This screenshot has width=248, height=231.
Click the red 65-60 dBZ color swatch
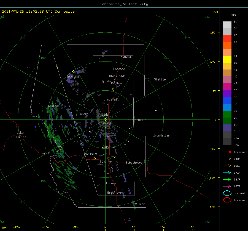pyautogui.click(x=227, y=39)
